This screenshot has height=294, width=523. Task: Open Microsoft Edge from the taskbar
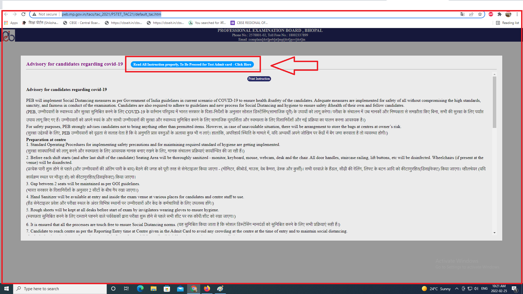[x=140, y=289]
